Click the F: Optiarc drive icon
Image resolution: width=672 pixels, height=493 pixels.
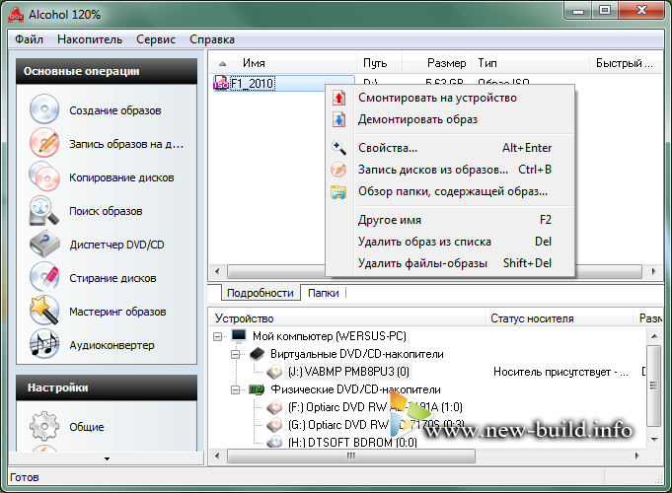pos(274,407)
